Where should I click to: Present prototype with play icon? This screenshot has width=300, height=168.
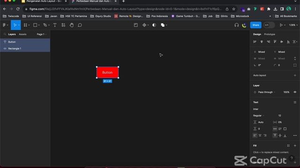pyautogui.click(x=281, y=25)
